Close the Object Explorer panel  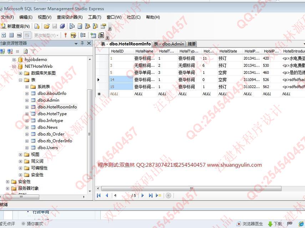tap(89, 43)
